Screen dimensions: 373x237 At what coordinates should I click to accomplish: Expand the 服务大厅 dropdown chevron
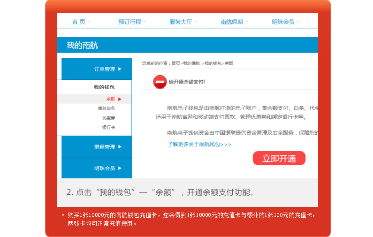(196, 22)
